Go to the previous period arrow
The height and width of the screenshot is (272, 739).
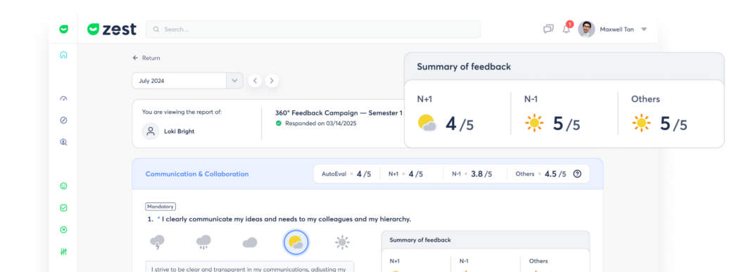255,80
